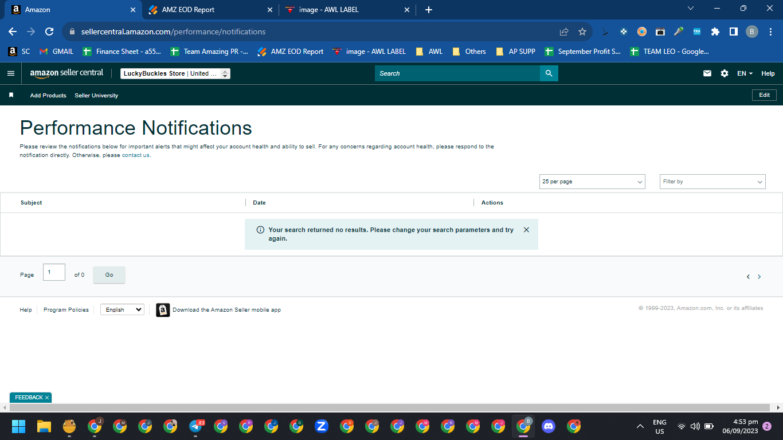
Task: Click the Amazon Seller Central logo
Action: coord(66,73)
